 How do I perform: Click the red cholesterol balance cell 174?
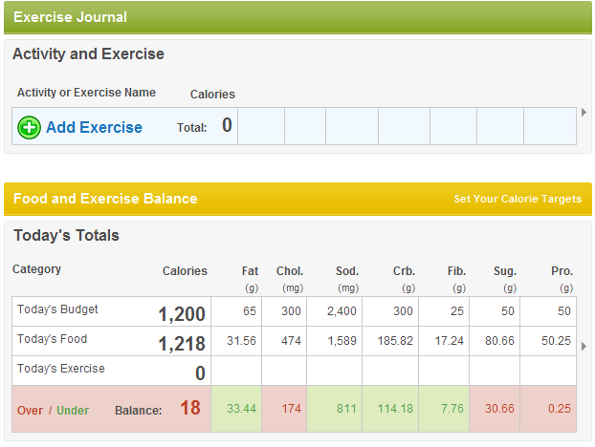point(291,409)
